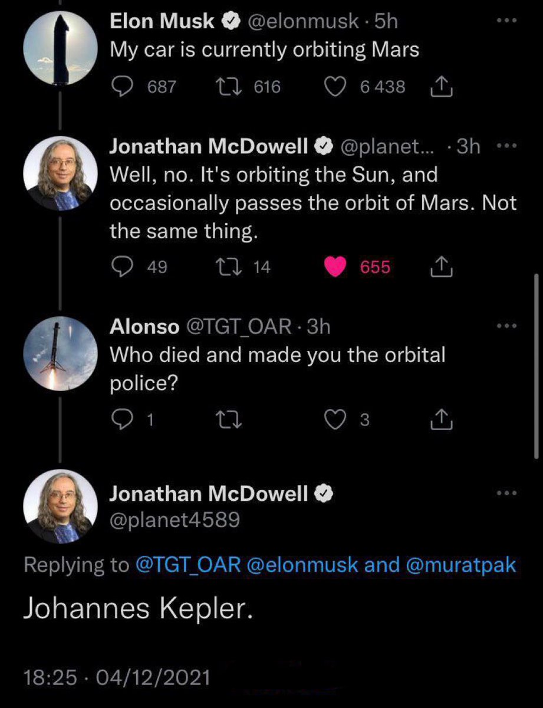Like Elon Musk's tweet with 6 438 likes
543x708 pixels.
337,87
